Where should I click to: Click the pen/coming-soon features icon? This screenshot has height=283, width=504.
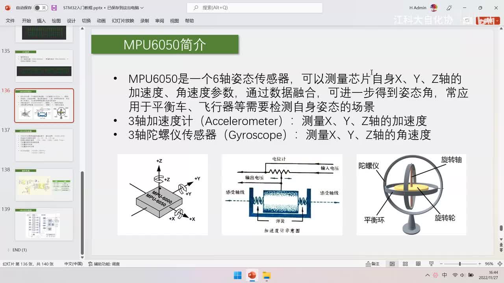[449, 8]
